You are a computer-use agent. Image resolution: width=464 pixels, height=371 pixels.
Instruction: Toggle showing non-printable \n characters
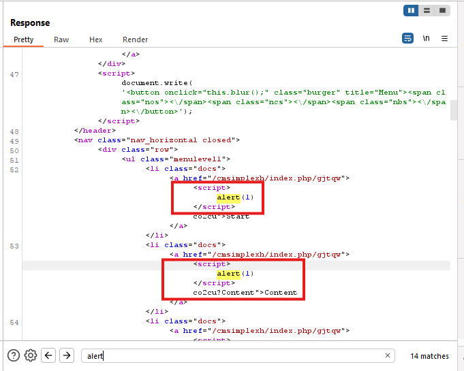coord(426,38)
